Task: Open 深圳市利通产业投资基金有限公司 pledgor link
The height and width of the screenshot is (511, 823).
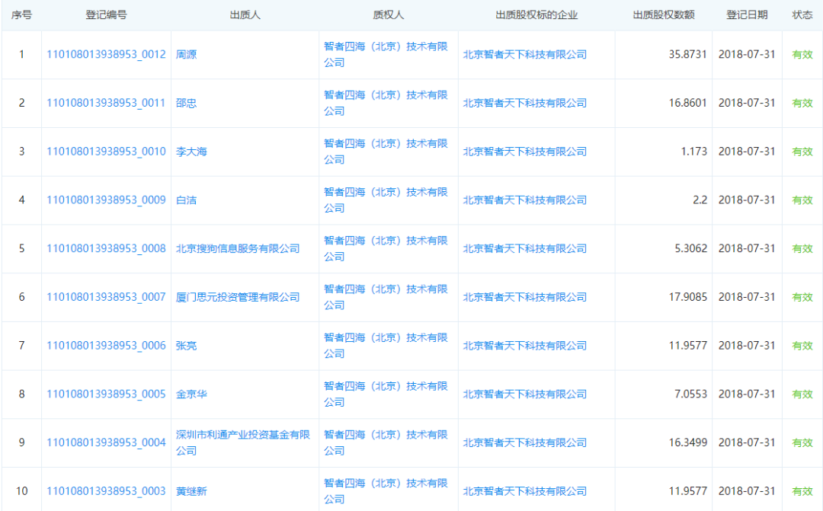Action: [x=243, y=442]
